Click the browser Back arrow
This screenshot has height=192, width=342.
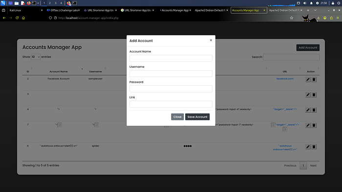click(x=4, y=18)
